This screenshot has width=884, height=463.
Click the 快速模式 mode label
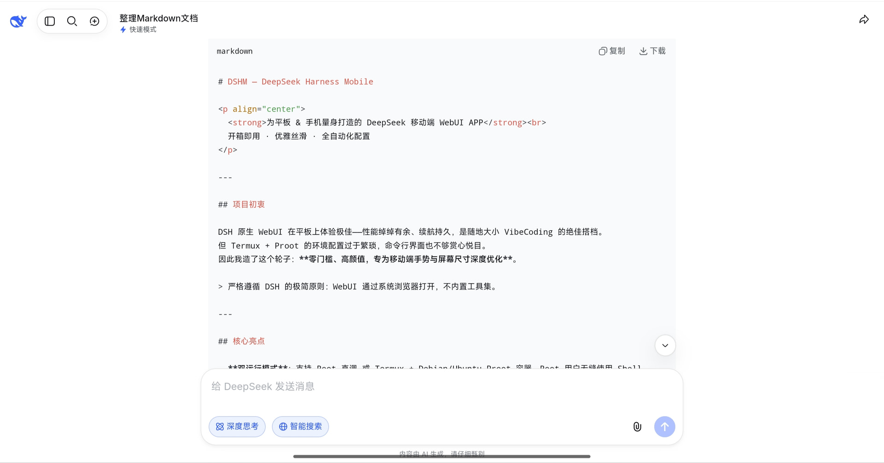[x=138, y=29]
